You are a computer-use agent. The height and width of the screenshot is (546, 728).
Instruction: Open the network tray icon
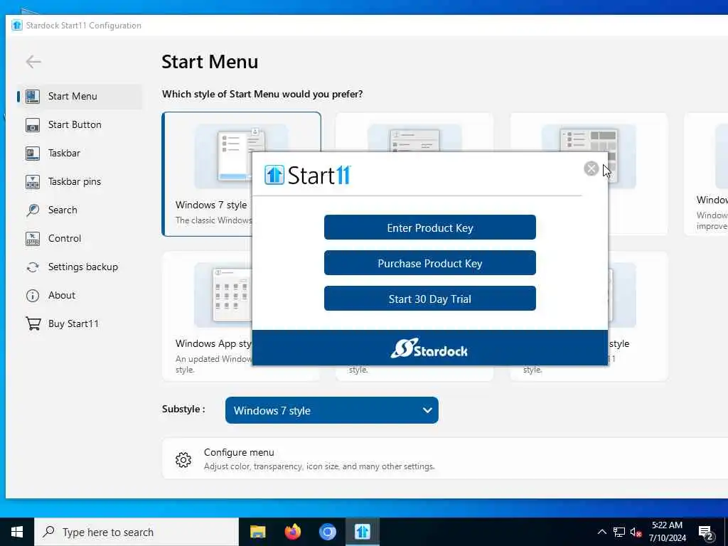click(619, 532)
